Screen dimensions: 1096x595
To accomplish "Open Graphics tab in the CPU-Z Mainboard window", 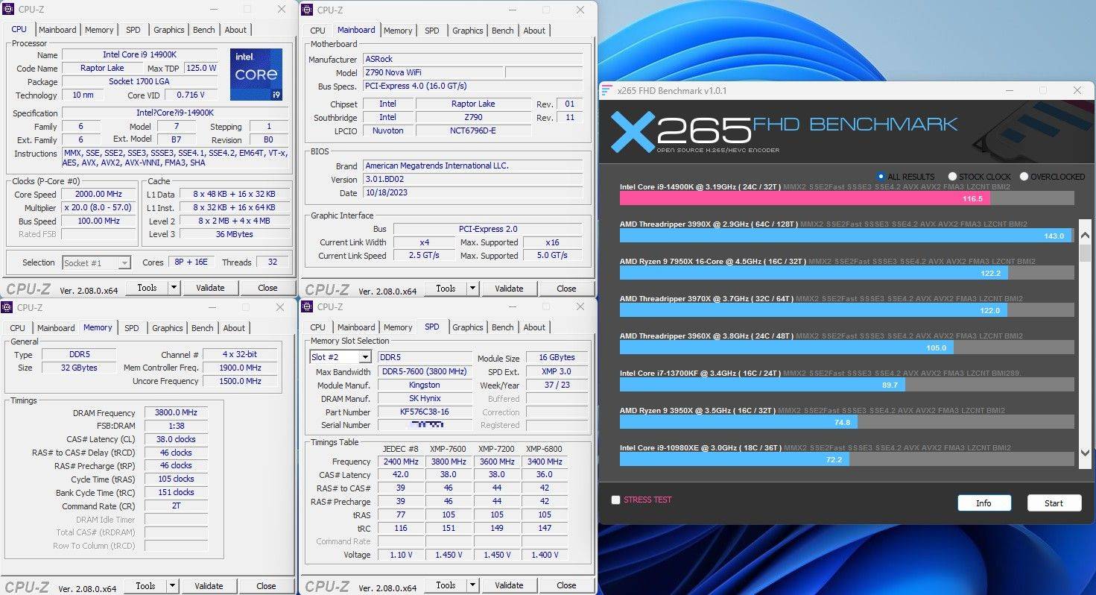I will (x=467, y=31).
